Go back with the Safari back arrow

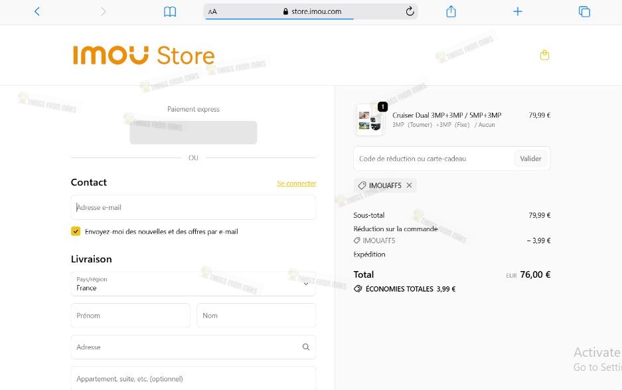tap(37, 11)
